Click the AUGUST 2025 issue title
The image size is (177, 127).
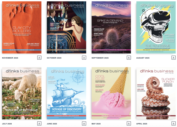[x=143, y=58]
